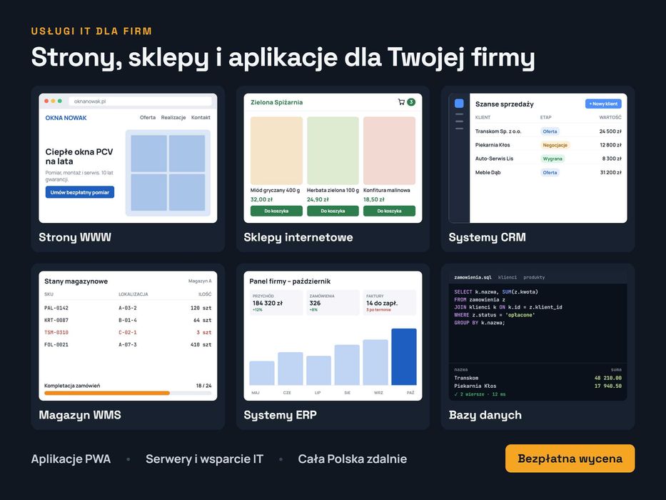The image size is (666, 500).
Task: Click + Nowy klient button
Action: point(603,104)
